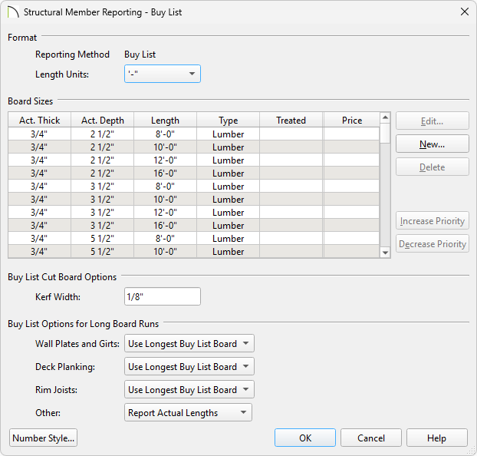Click the Length column header
This screenshot has height=456, width=477.
tap(165, 120)
